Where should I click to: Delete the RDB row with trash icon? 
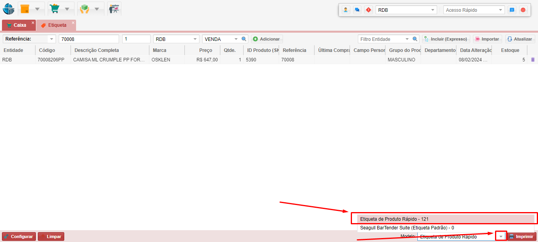click(533, 60)
